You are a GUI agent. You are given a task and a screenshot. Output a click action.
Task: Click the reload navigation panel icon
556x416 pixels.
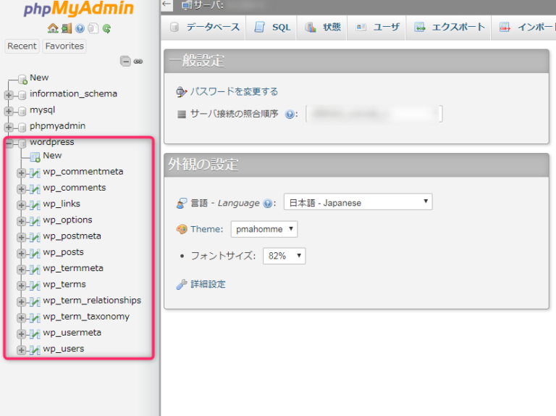point(106,29)
